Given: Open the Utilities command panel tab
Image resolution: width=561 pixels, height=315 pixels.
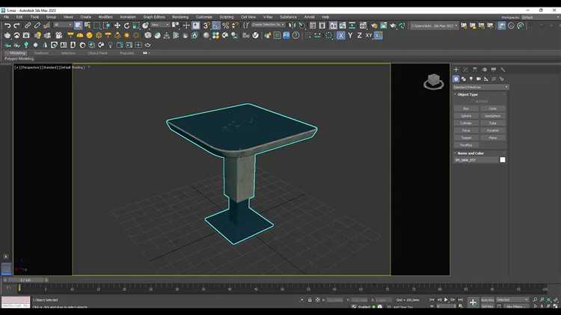Looking at the screenshot, I should (503, 70).
